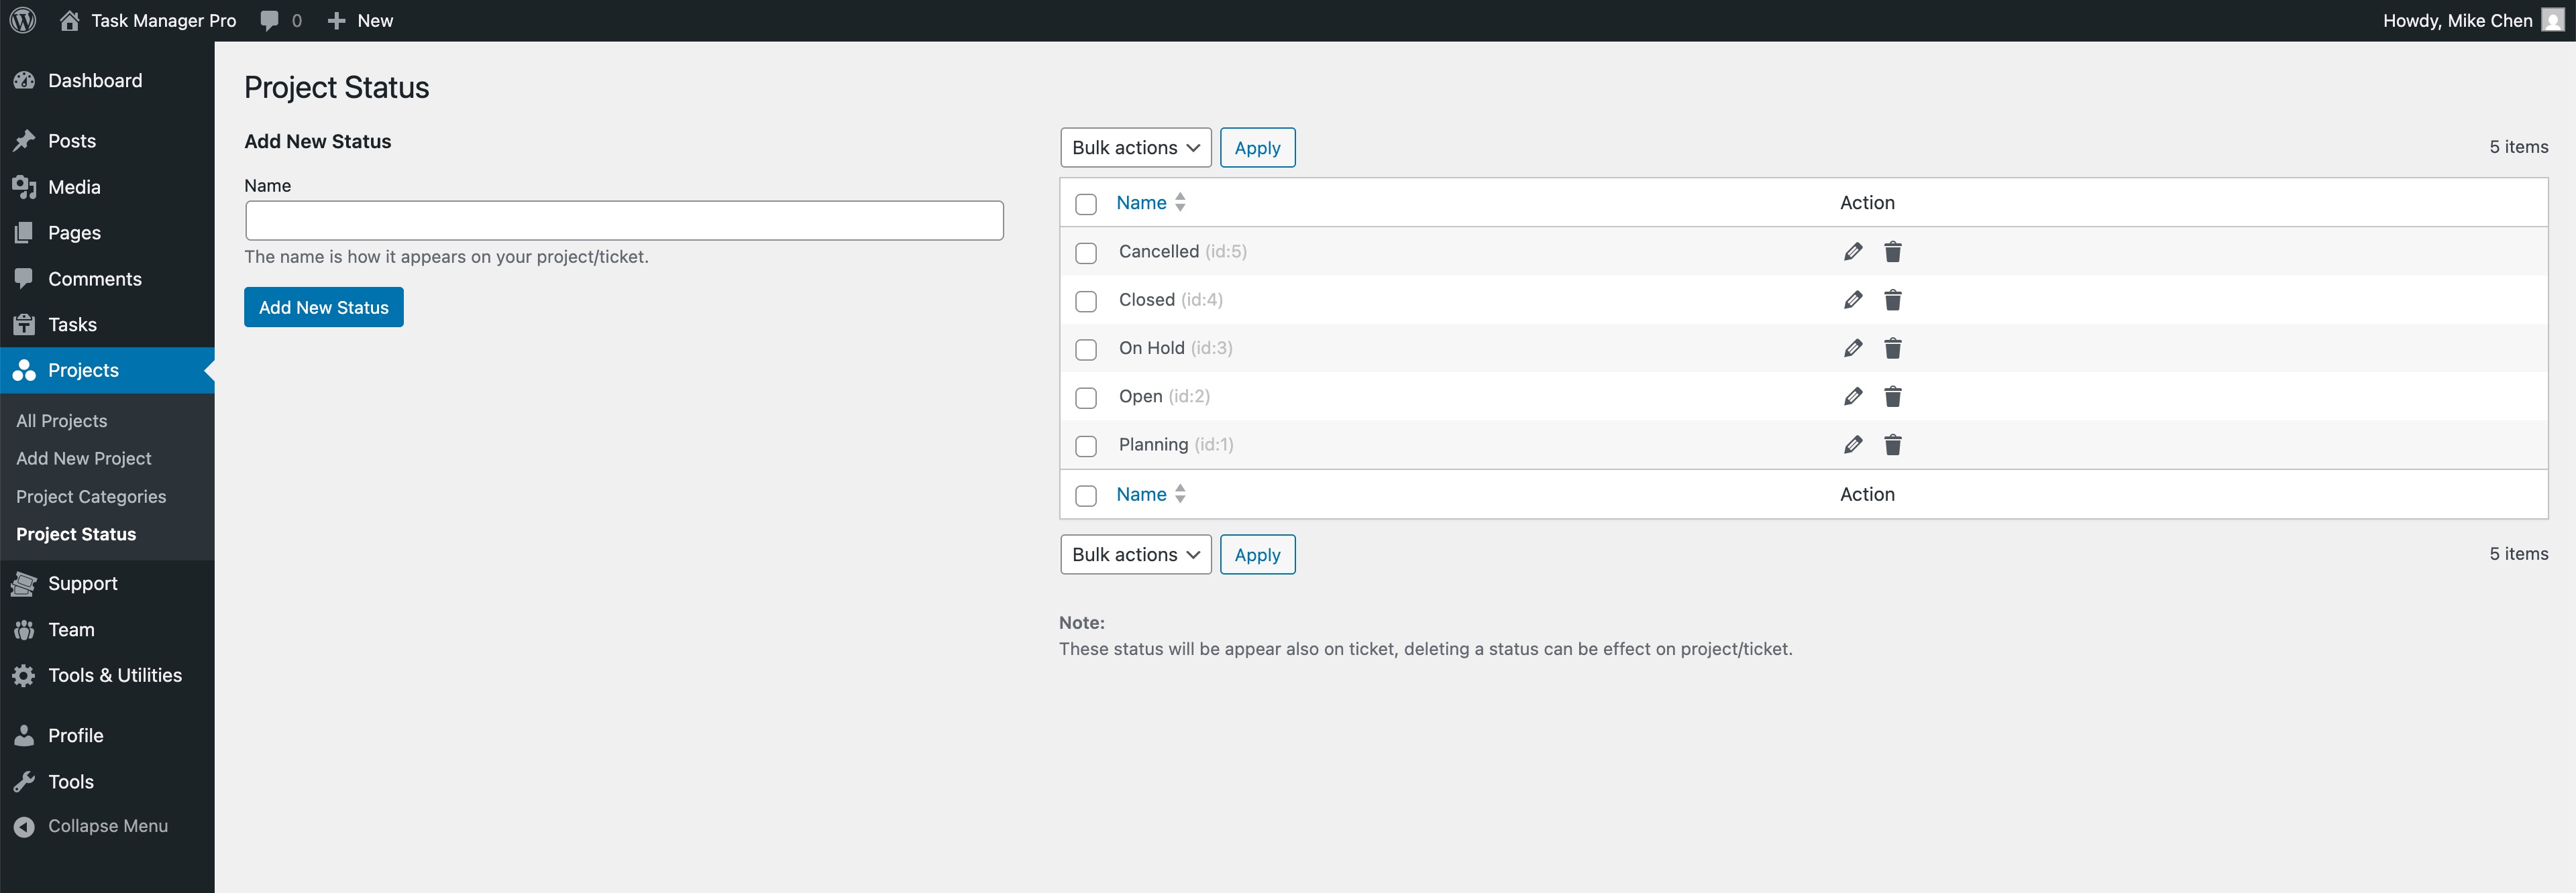Open comments bubble icon in admin bar
Image resolution: width=2576 pixels, height=893 pixels.
click(x=270, y=20)
